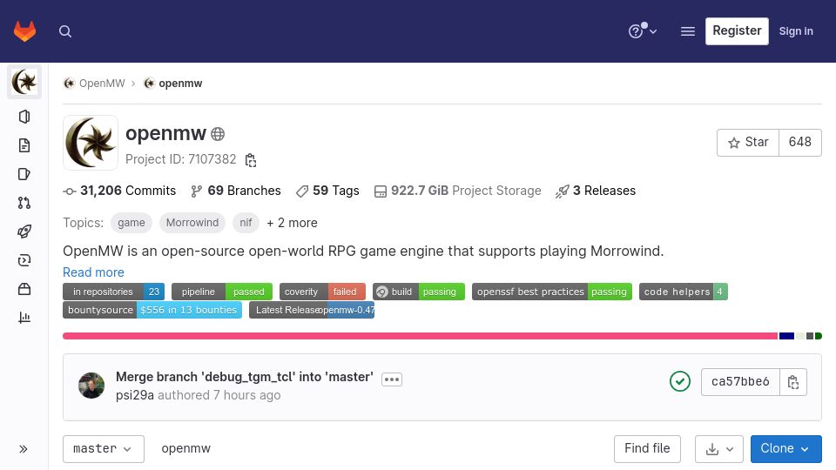Screen dimensions: 836x470
Task: Copy the project ID with clipboard icon
Action: coord(251,160)
